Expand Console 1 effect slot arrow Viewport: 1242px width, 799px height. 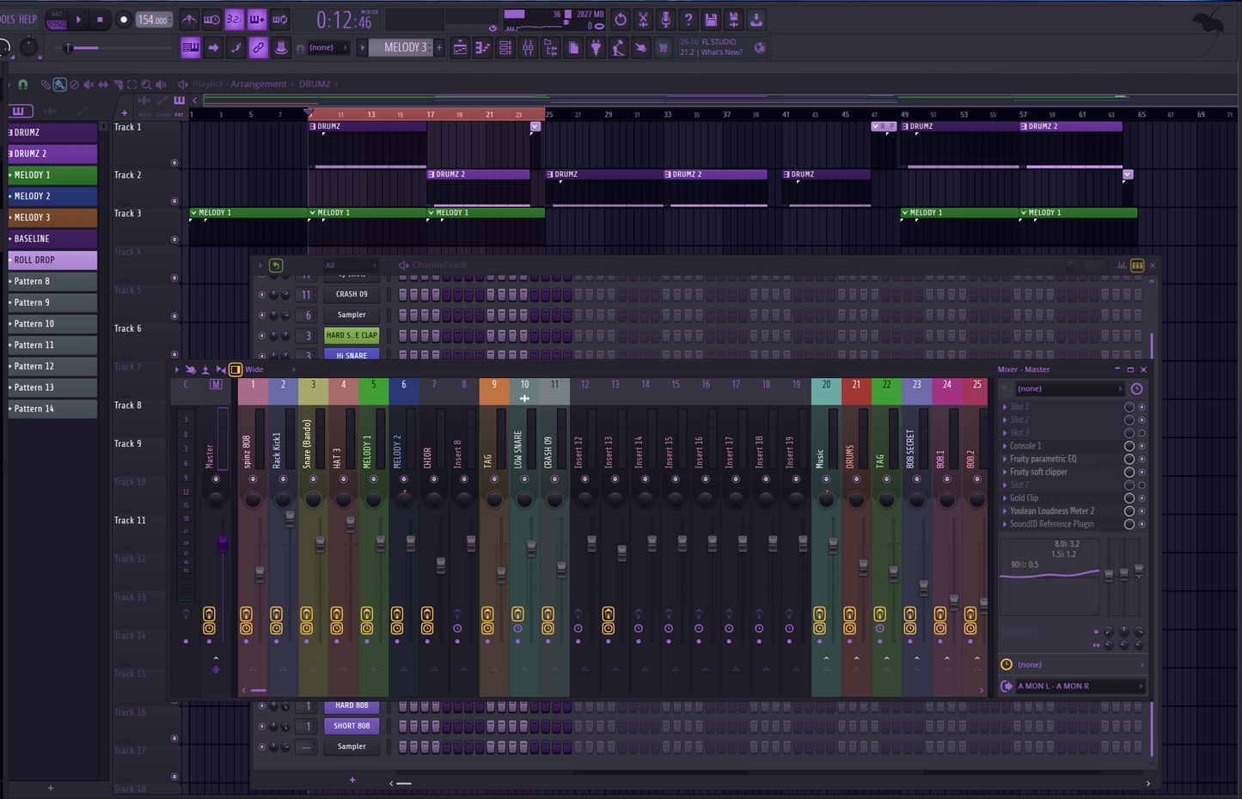click(x=1006, y=446)
